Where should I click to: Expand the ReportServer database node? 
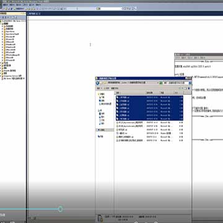2,32
